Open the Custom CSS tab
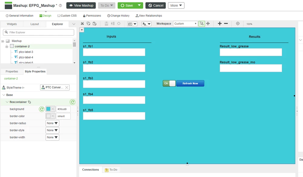 click(67, 16)
